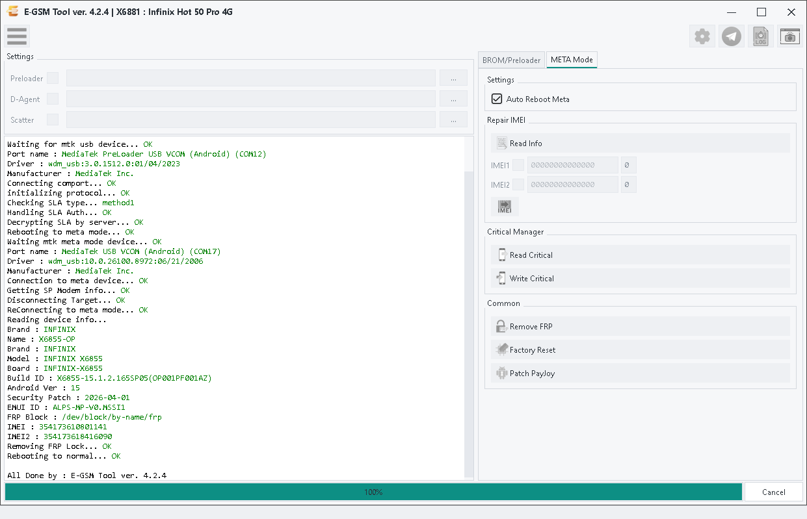Click the Write IMEI icon button
This screenshot has width=807, height=519.
pyautogui.click(x=505, y=207)
